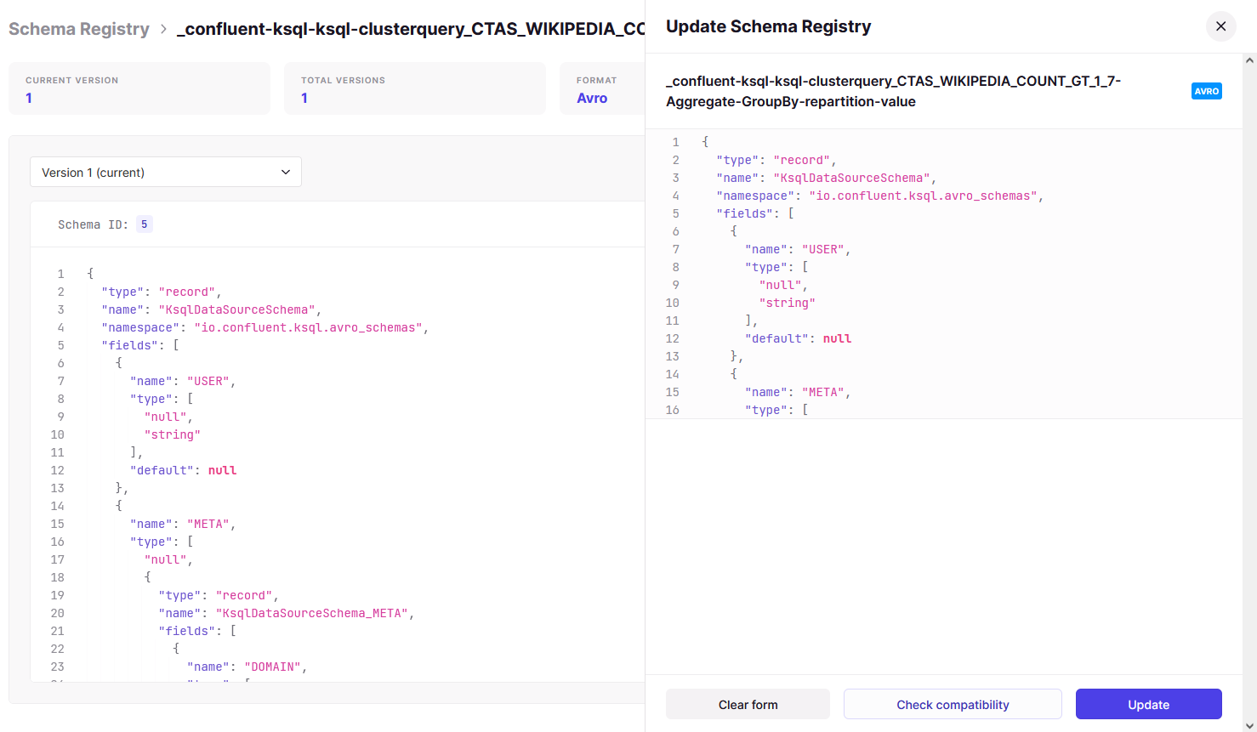The image size is (1257, 732).
Task: Click the Schema Registry breadcrumb link
Action: 79,29
